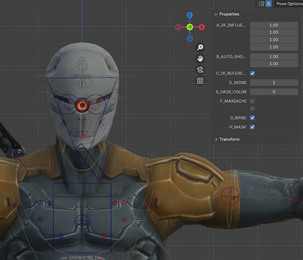The height and width of the screenshot is (260, 303).
Task: Click the red X axis gizmo ball
Action: pos(202,27)
